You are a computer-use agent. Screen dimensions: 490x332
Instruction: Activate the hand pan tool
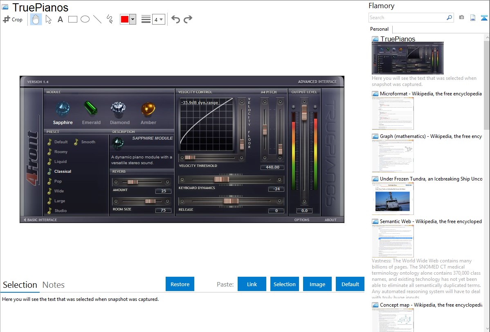[36, 19]
